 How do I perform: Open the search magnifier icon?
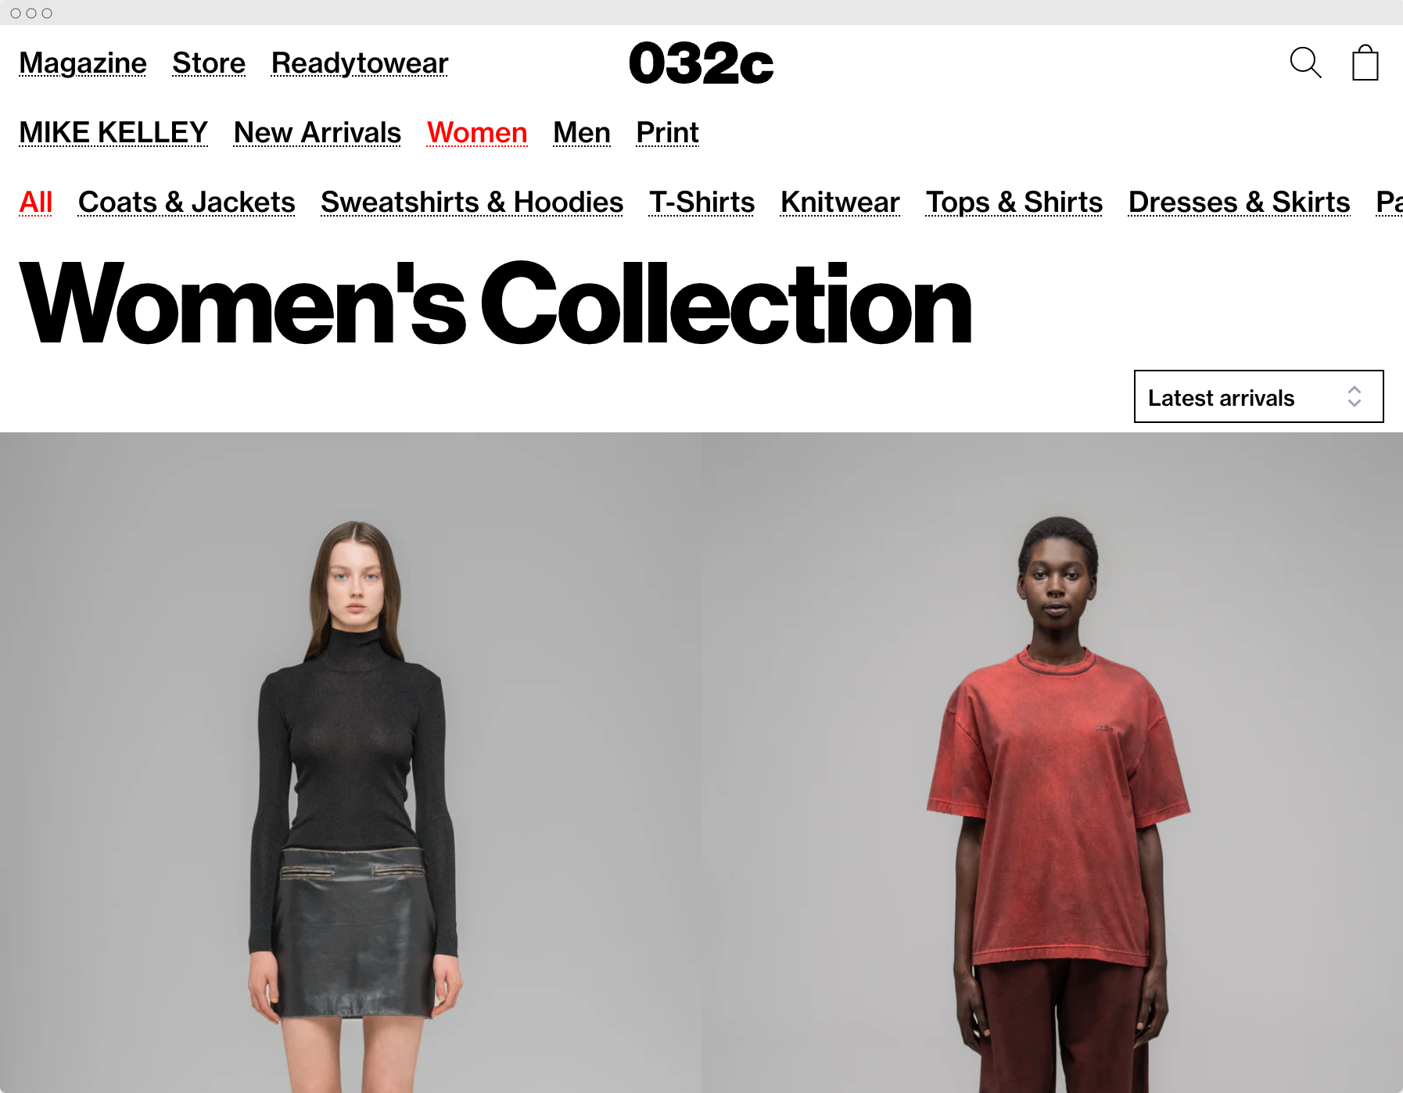coord(1305,63)
